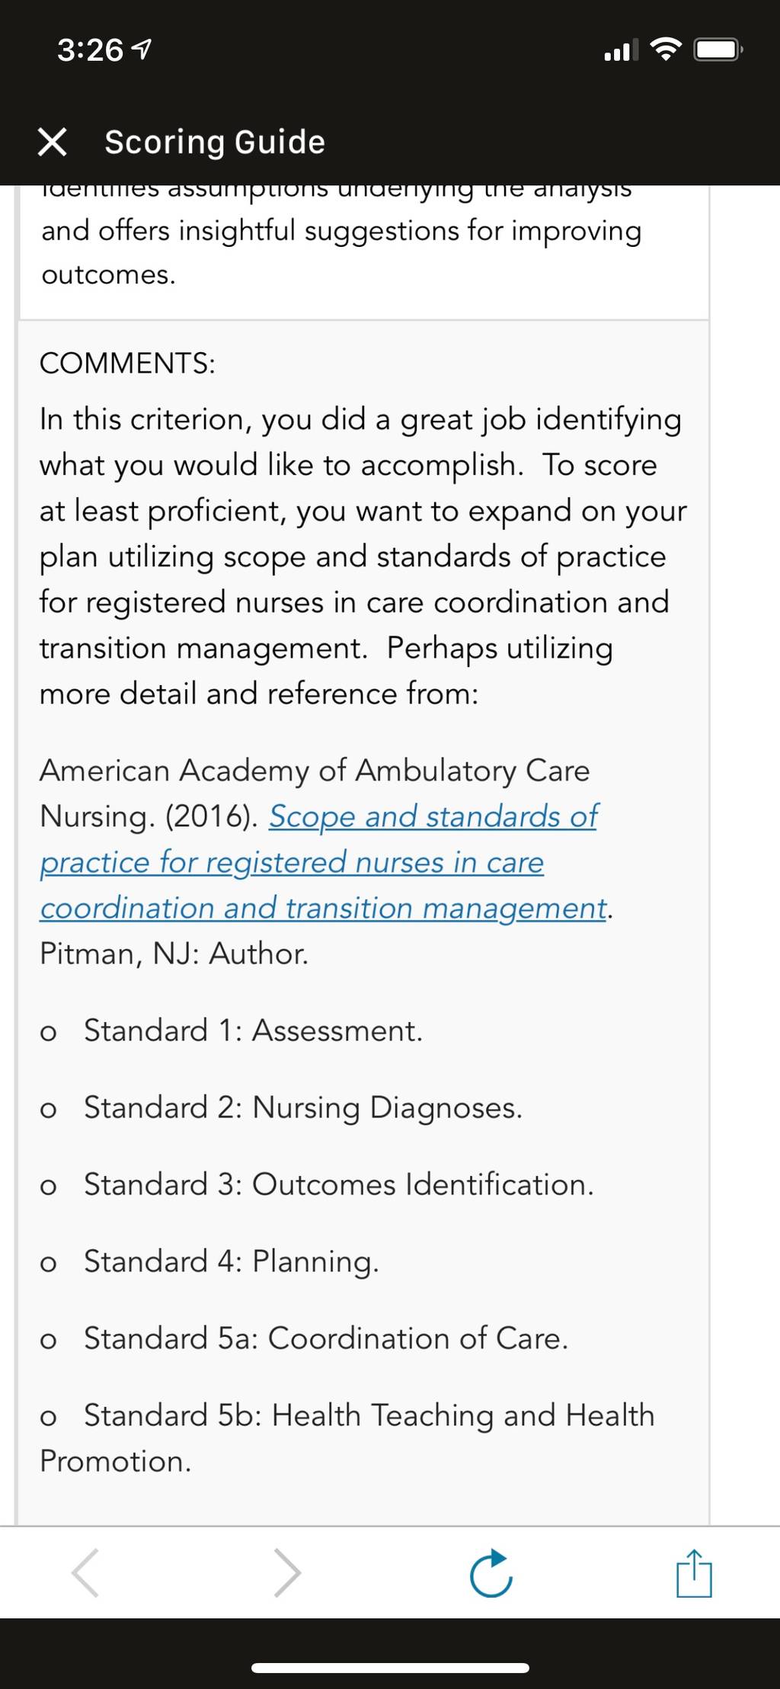Tap the browser back arrow
This screenshot has height=1689, width=780.
click(x=85, y=1572)
